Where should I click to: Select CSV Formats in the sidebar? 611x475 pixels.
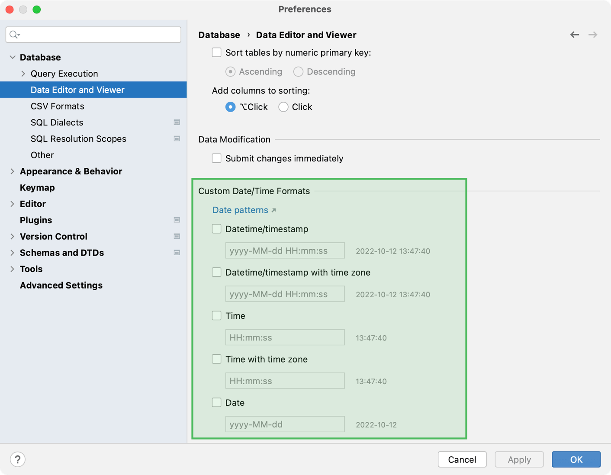[57, 106]
